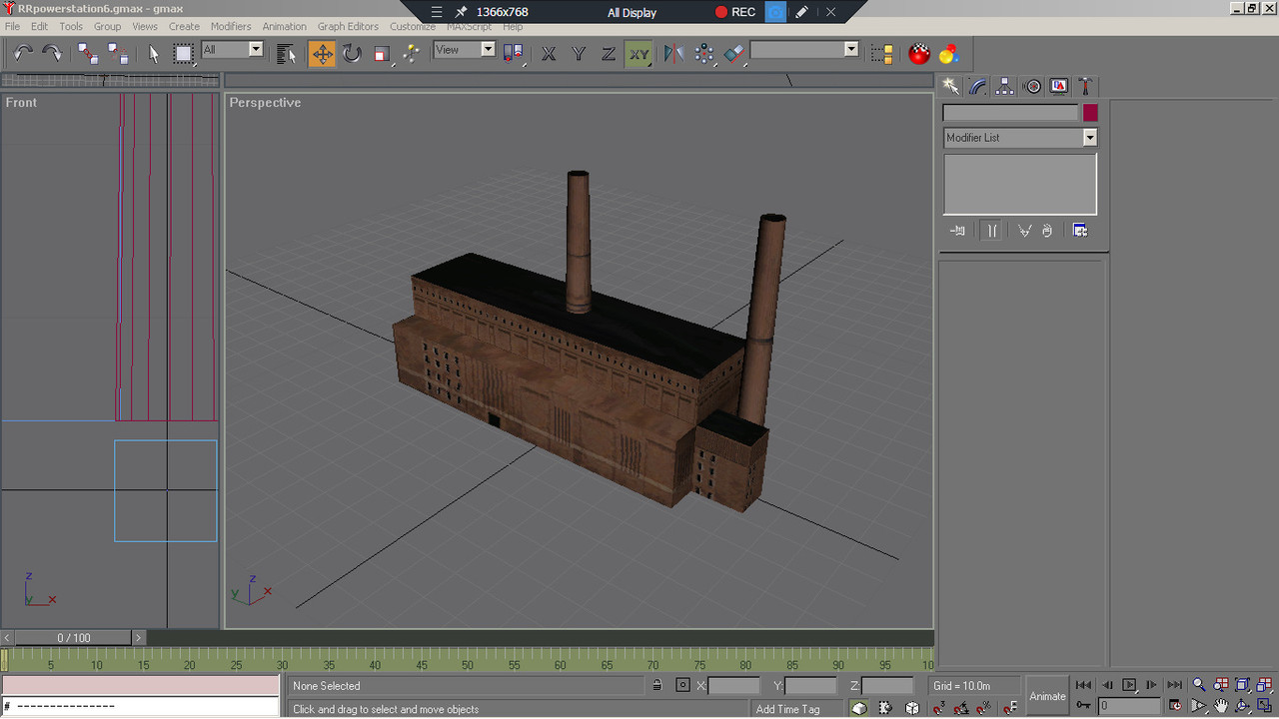Activate the Unlink Selection tool
The height and width of the screenshot is (719, 1279).
coord(118,53)
